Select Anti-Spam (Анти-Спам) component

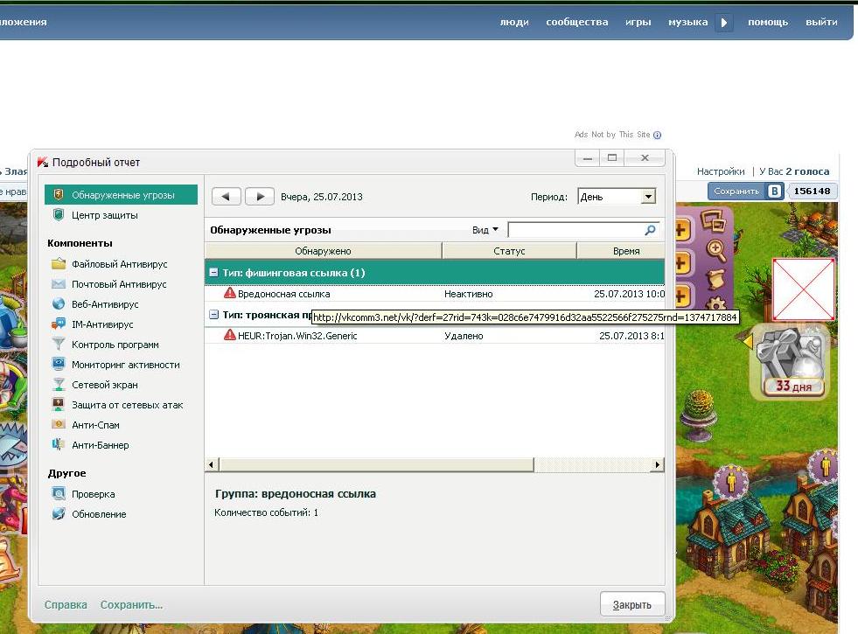[95, 425]
